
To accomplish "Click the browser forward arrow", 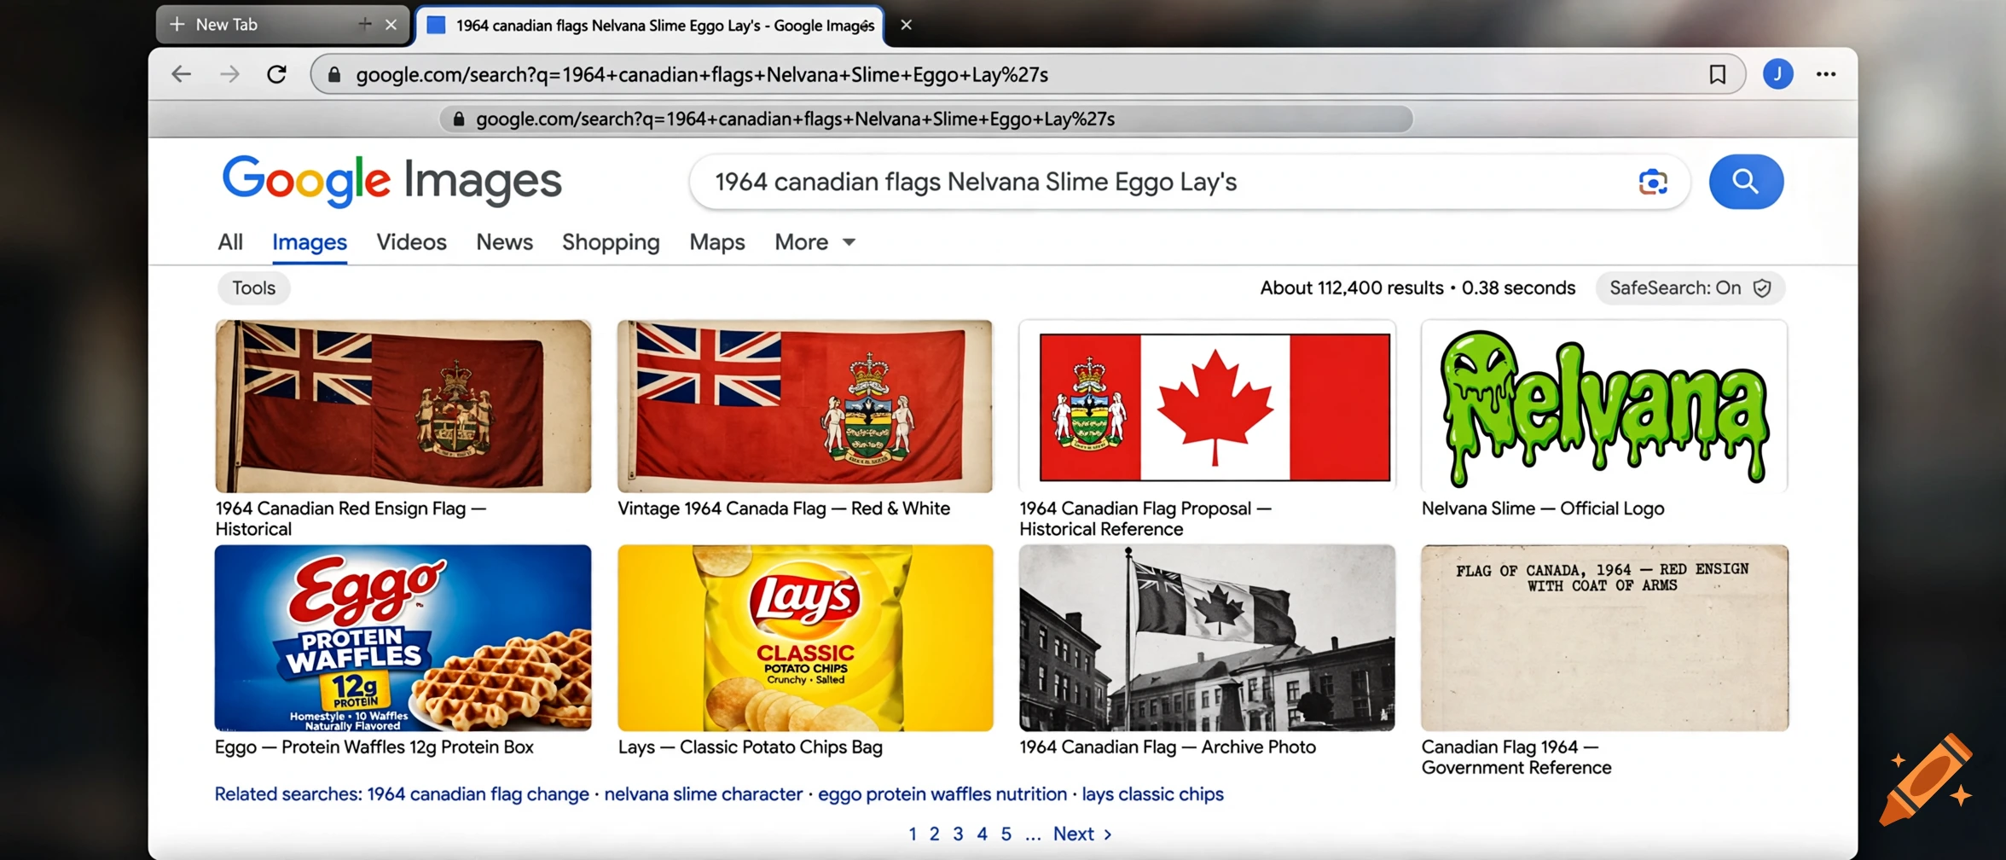I will pyautogui.click(x=229, y=74).
